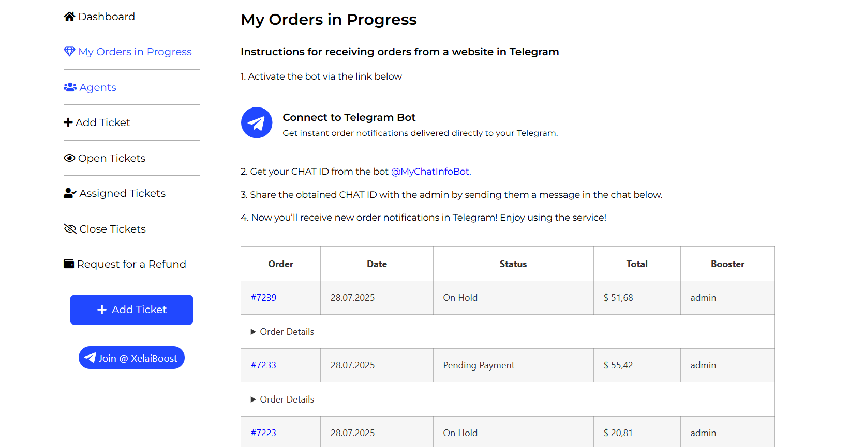Click the crossed-eye icon for Close Tickets

[70, 229]
